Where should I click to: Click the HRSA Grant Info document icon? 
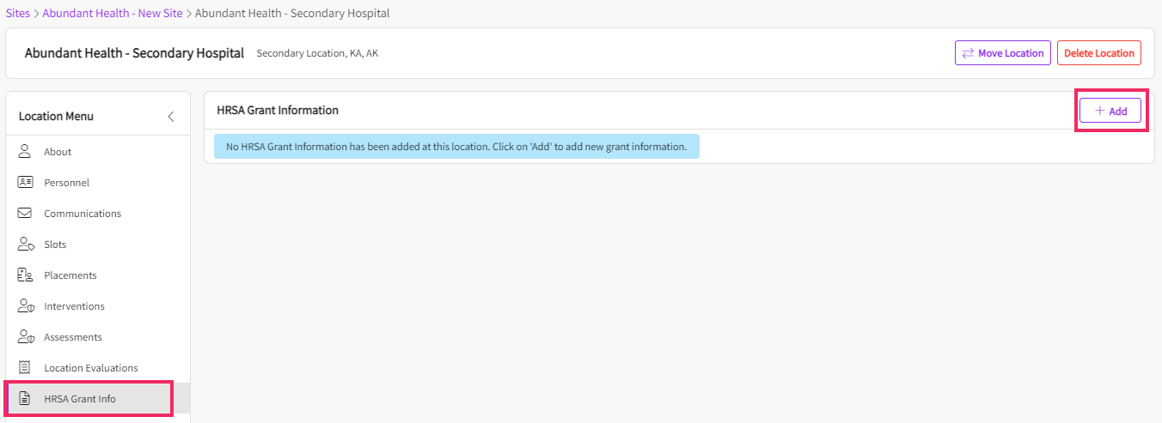pyautogui.click(x=25, y=399)
